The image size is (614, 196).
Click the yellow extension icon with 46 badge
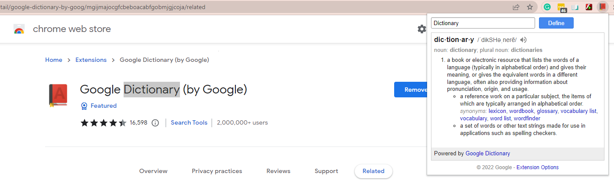[x=562, y=7]
